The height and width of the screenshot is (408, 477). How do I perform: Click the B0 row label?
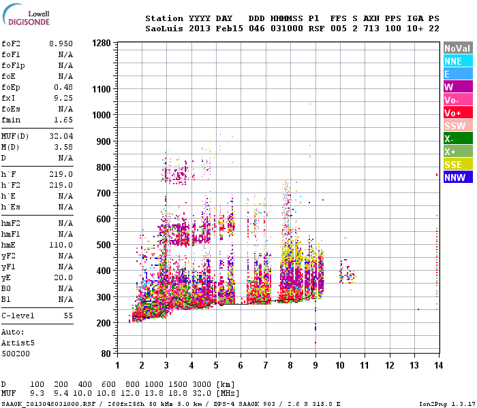click(6, 289)
